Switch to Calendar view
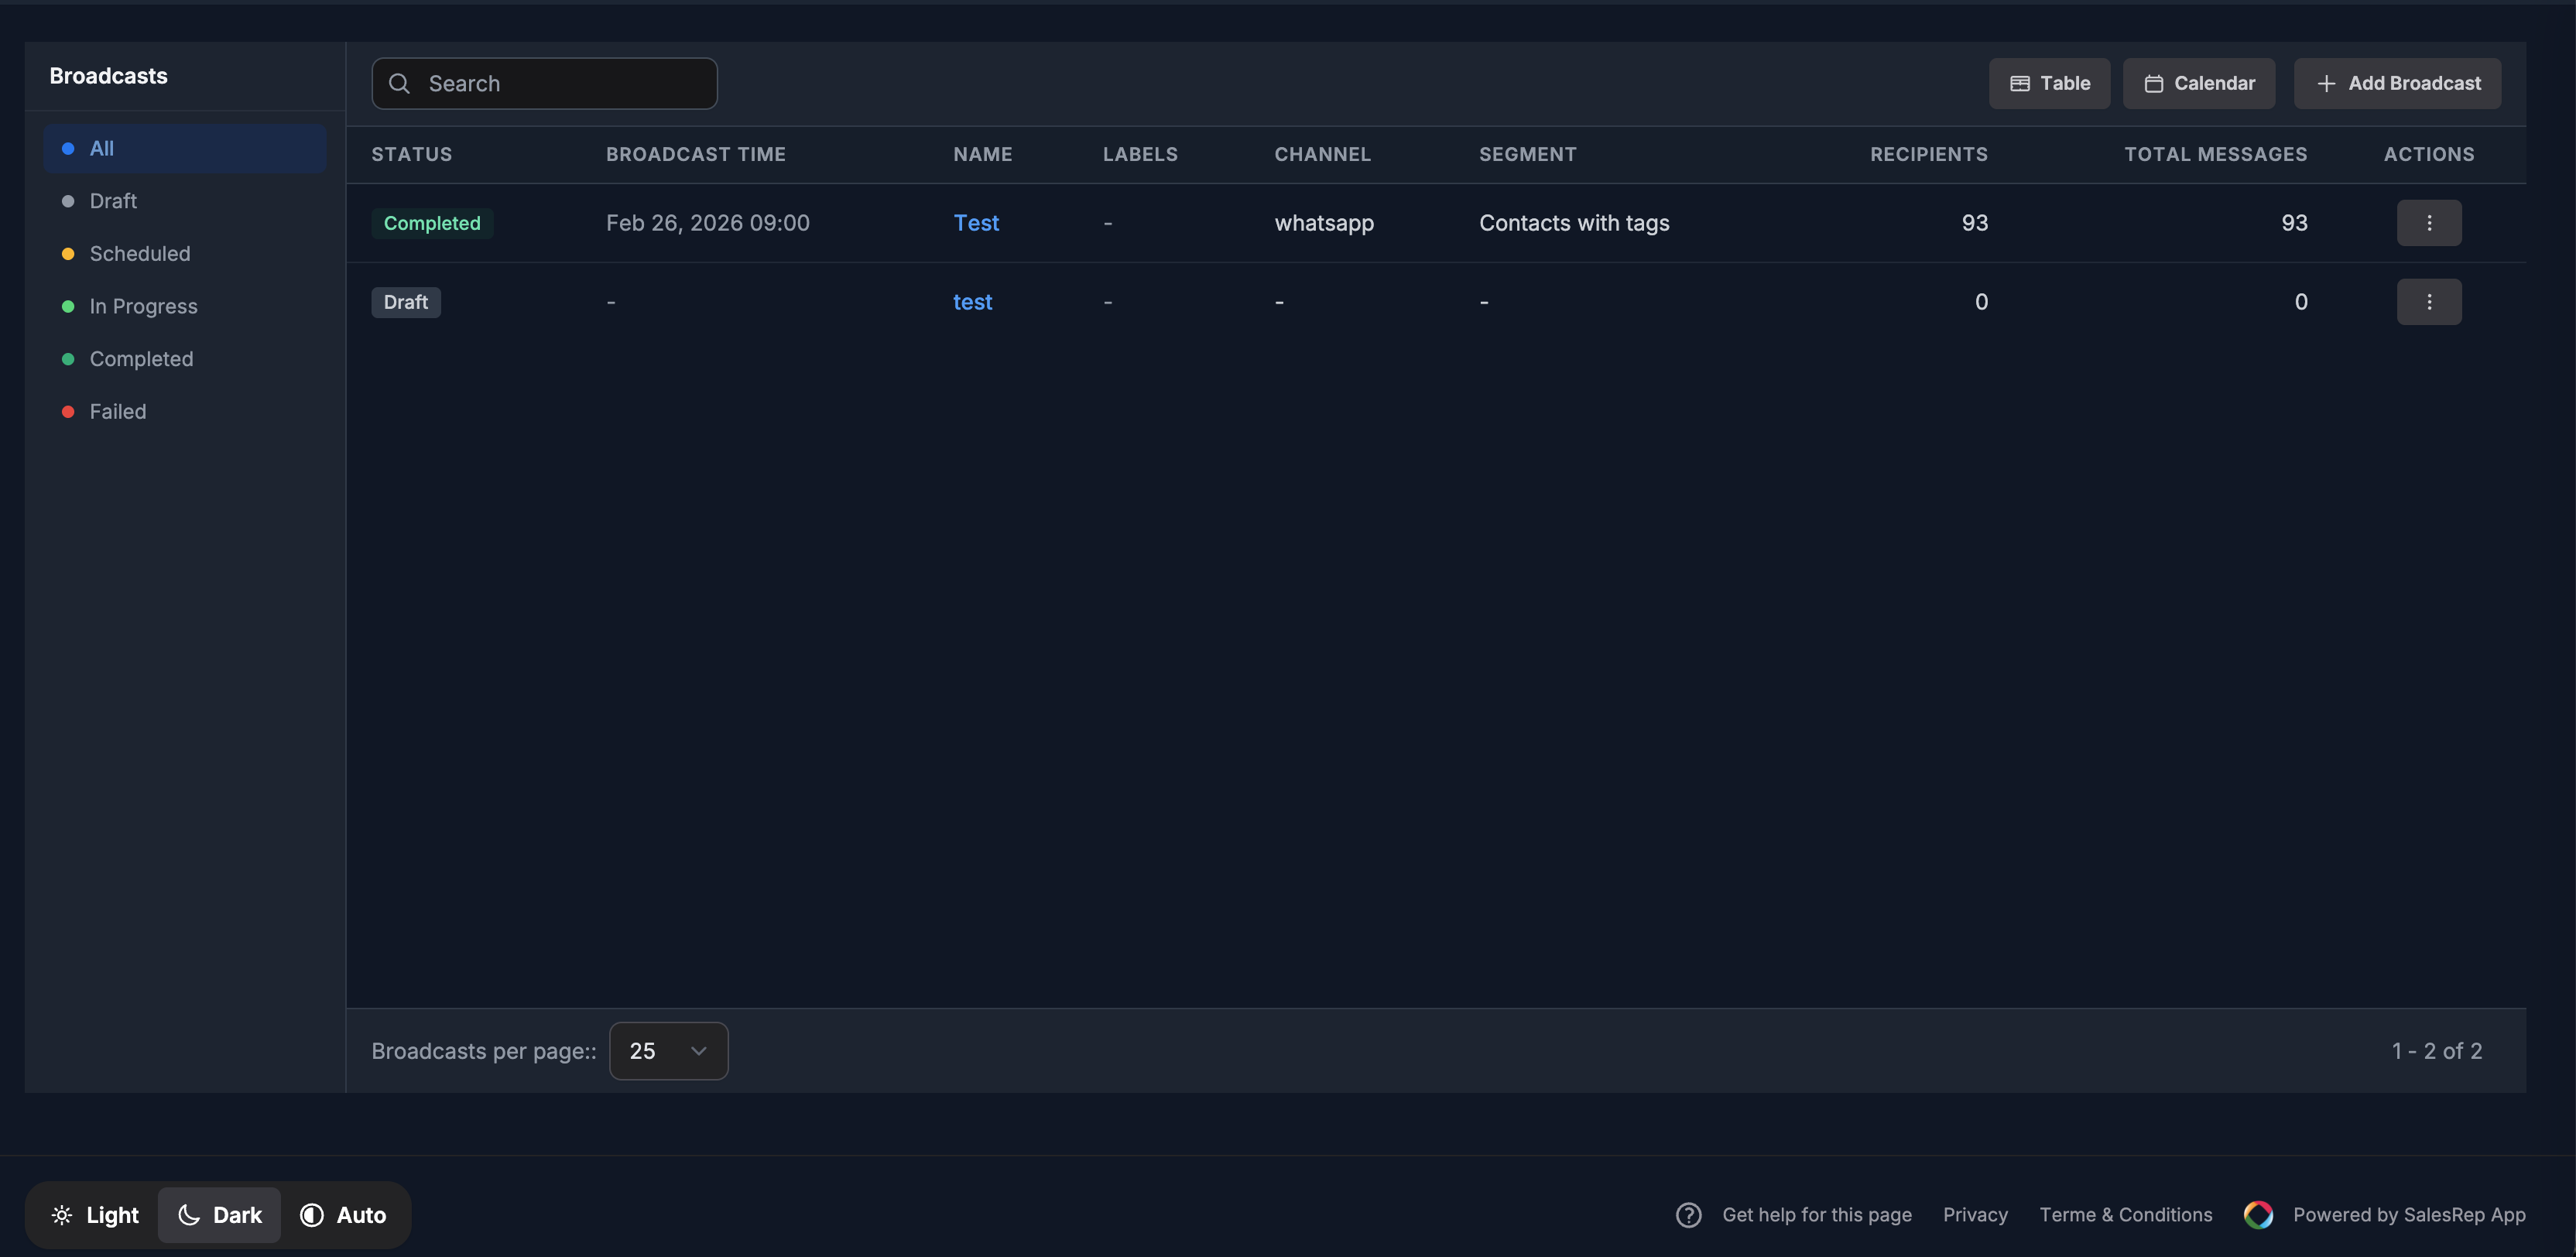The height and width of the screenshot is (1257, 2576). (x=2198, y=83)
